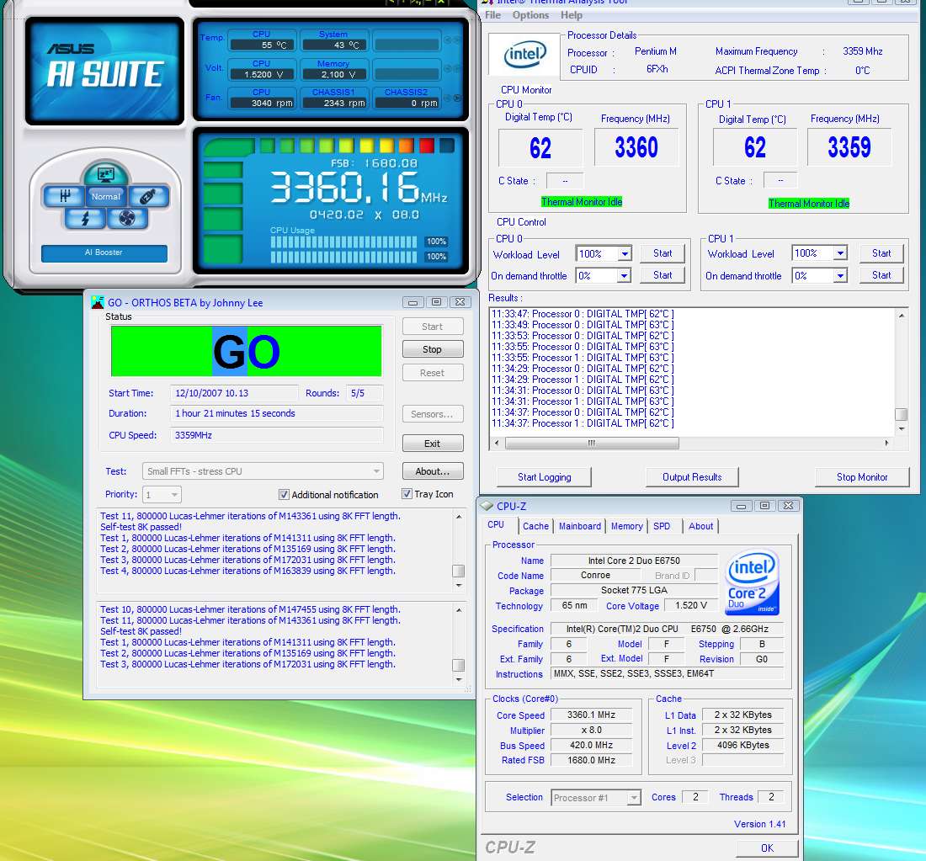Activate AI Nap monitor sleep icon
The height and width of the screenshot is (861, 926).
106,173
